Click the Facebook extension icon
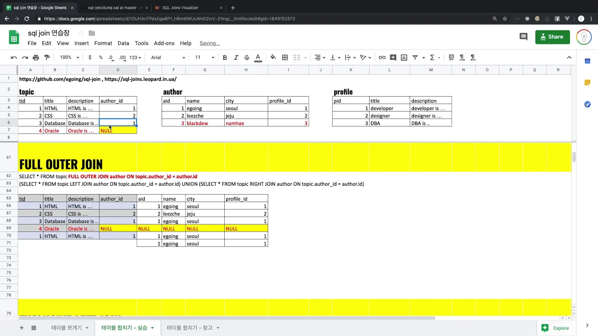Viewport: 598px width, 336px height. tap(557, 19)
